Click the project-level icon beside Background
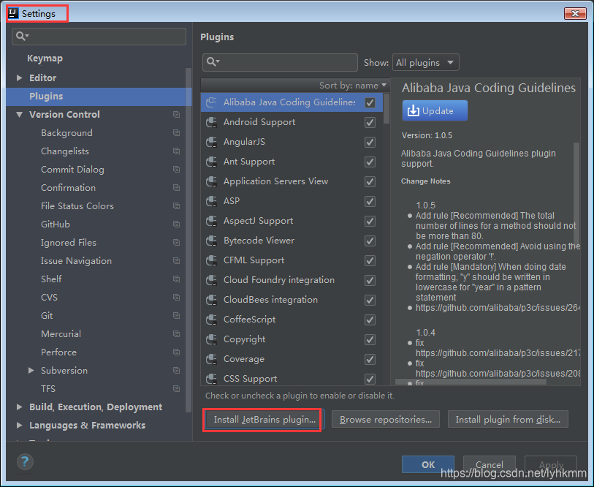This screenshot has width=594, height=487. point(176,133)
